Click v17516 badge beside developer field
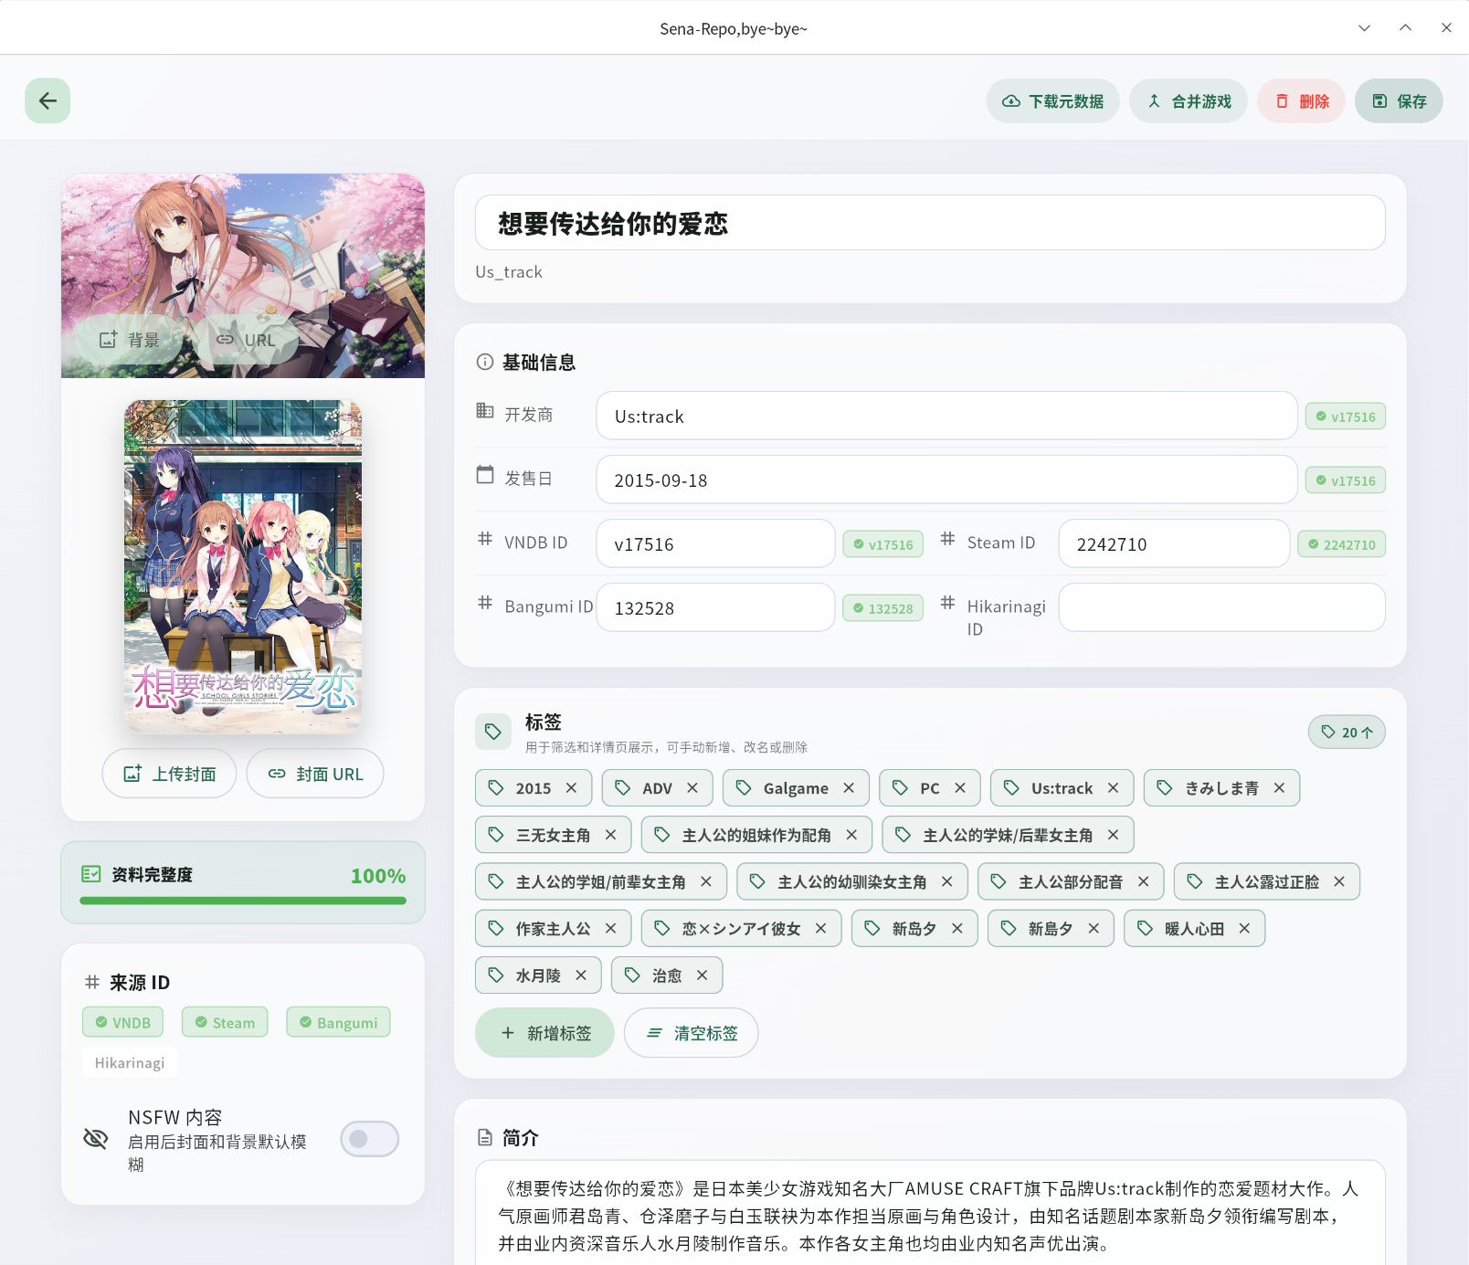This screenshot has width=1469, height=1265. point(1345,416)
